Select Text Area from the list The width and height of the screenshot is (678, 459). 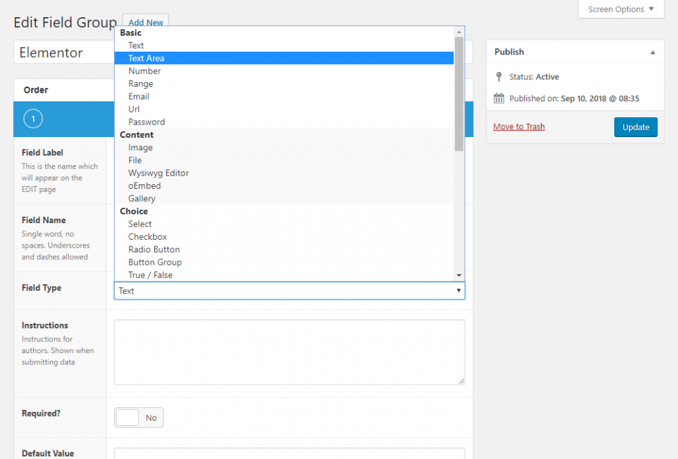146,58
